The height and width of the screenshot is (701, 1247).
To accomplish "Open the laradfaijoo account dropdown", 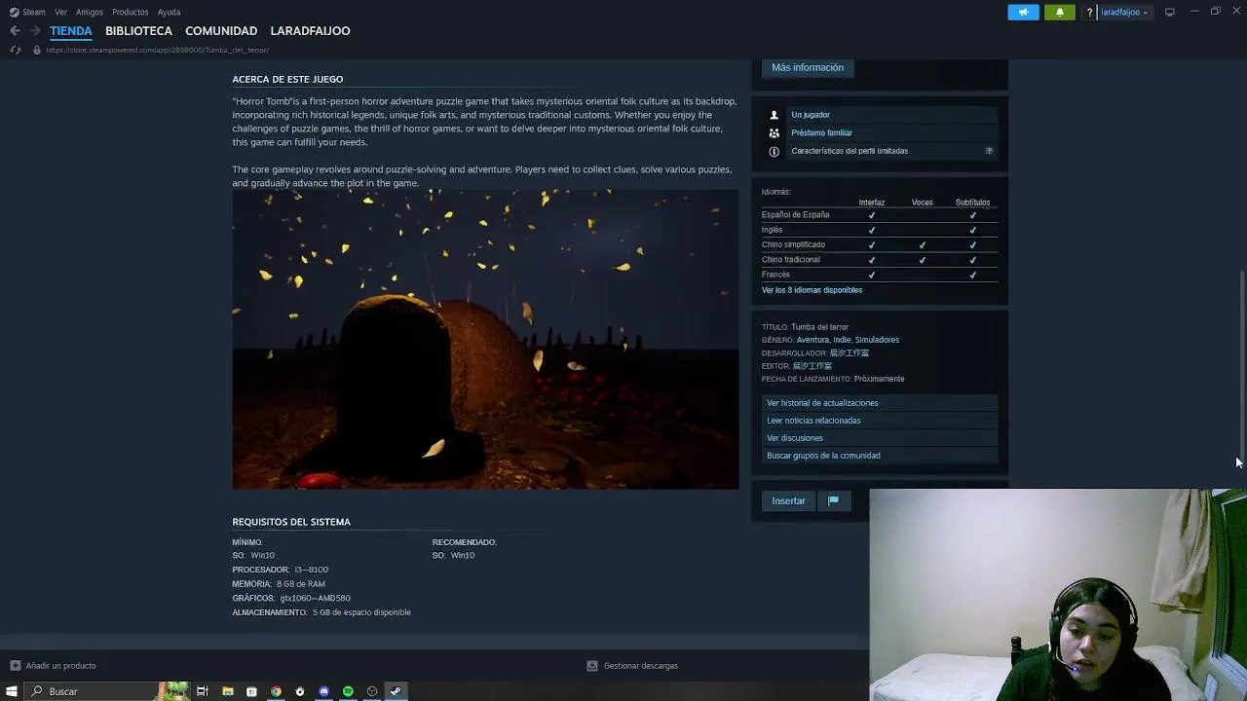I will (x=1124, y=12).
